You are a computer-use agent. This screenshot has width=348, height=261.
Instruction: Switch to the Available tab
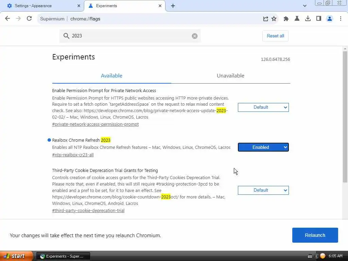tap(111, 76)
